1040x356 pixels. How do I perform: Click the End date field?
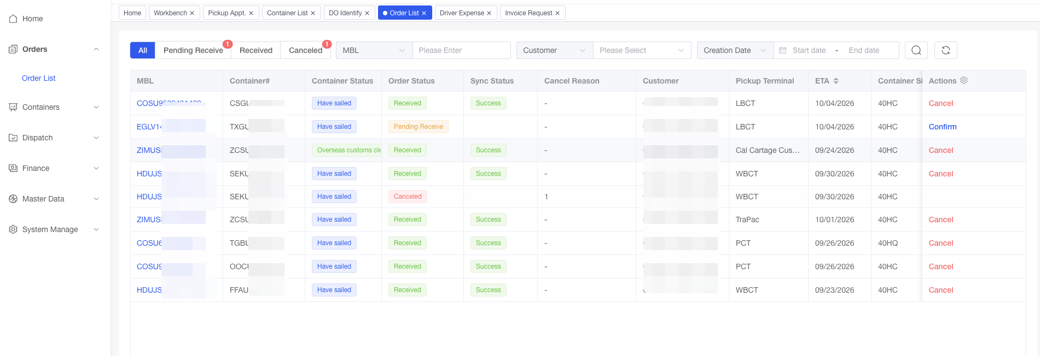point(864,50)
